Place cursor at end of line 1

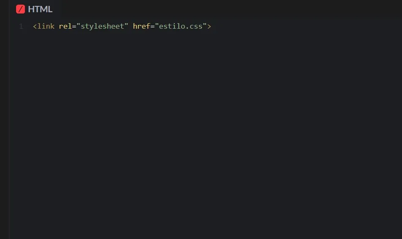pyautogui.click(x=213, y=26)
